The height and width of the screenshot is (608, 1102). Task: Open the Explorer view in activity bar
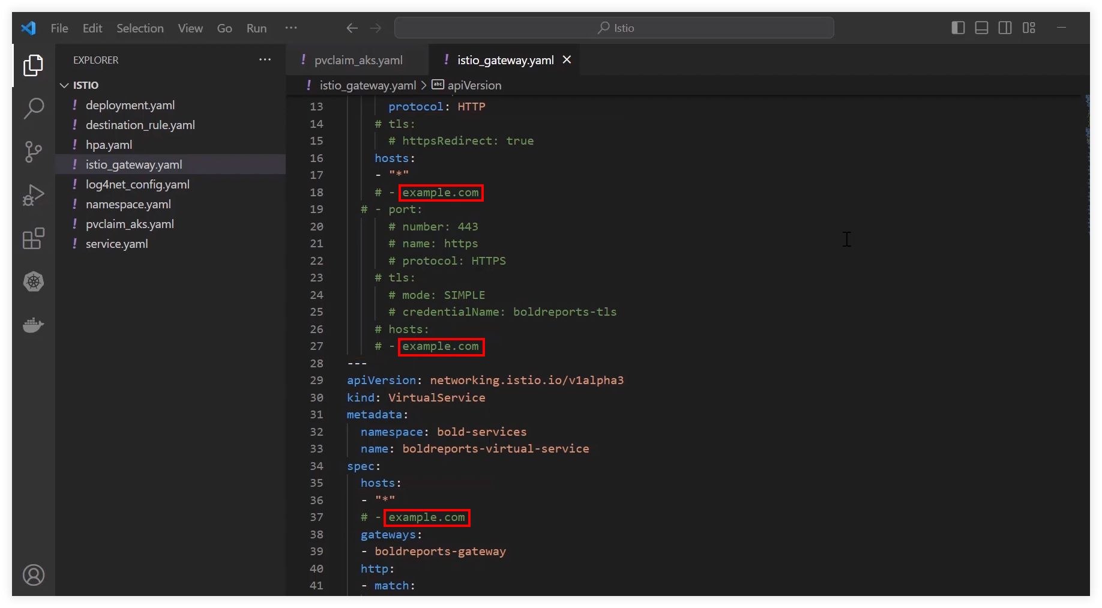coord(34,65)
